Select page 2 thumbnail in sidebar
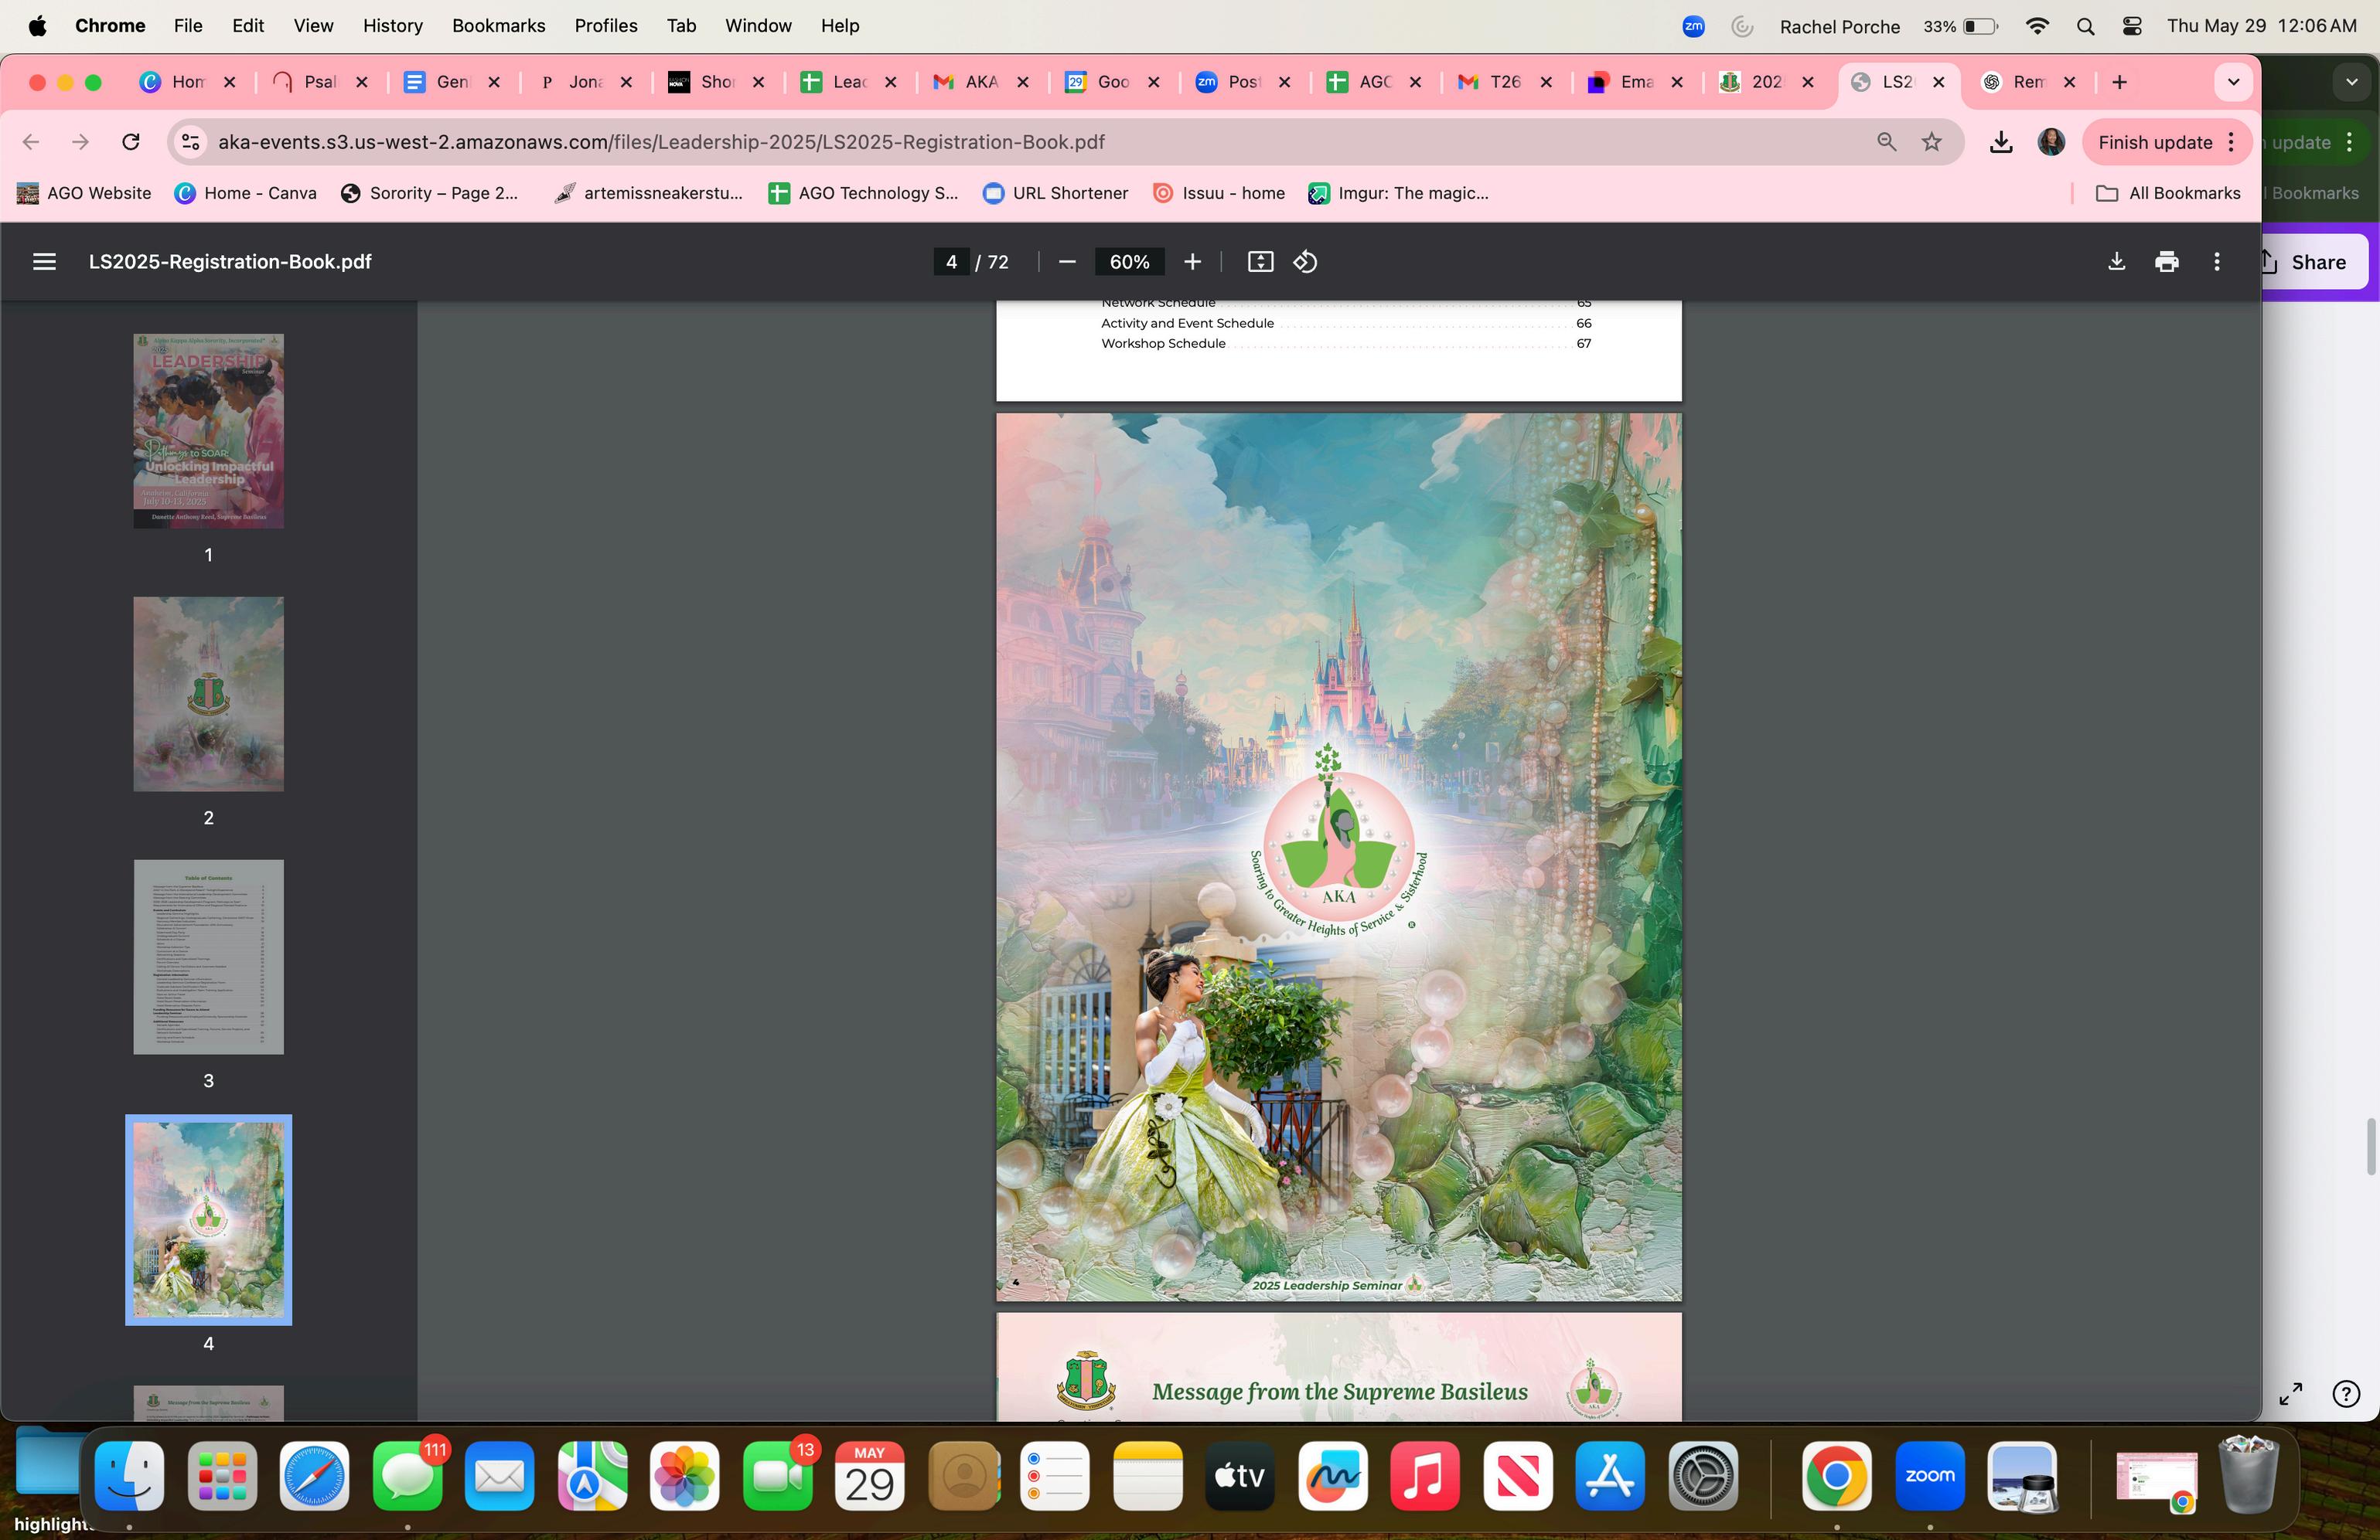The width and height of the screenshot is (2380, 1540). click(208, 694)
